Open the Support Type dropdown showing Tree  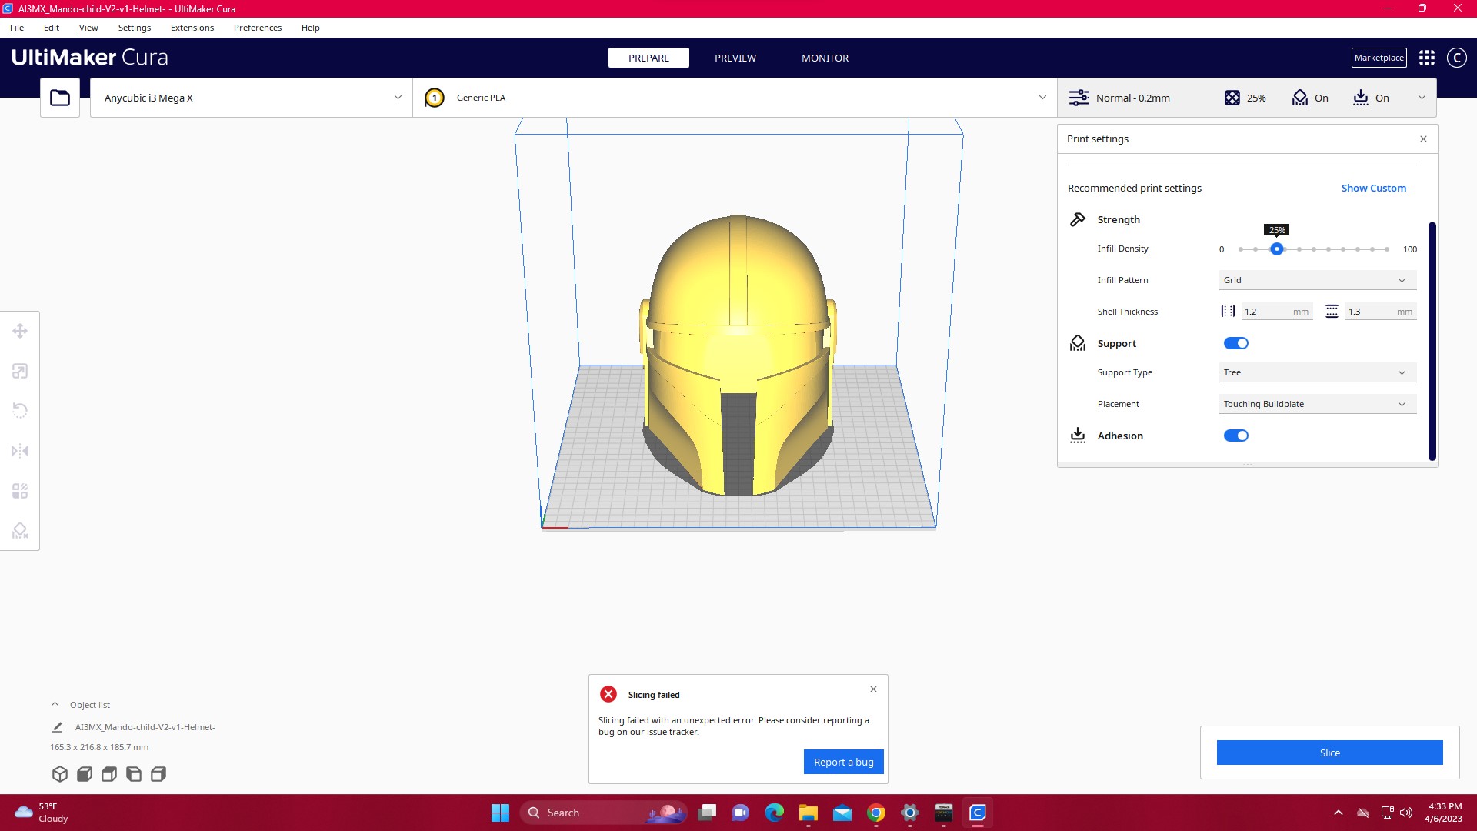[x=1316, y=372]
